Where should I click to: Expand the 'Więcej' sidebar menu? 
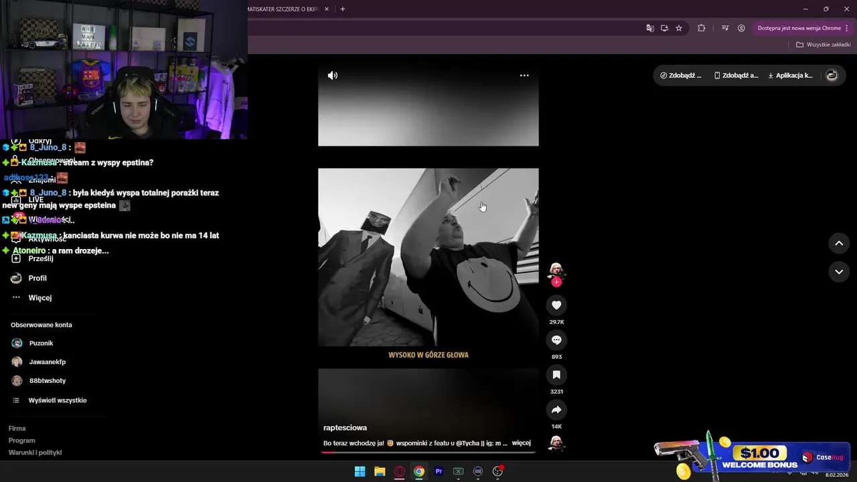click(x=31, y=298)
